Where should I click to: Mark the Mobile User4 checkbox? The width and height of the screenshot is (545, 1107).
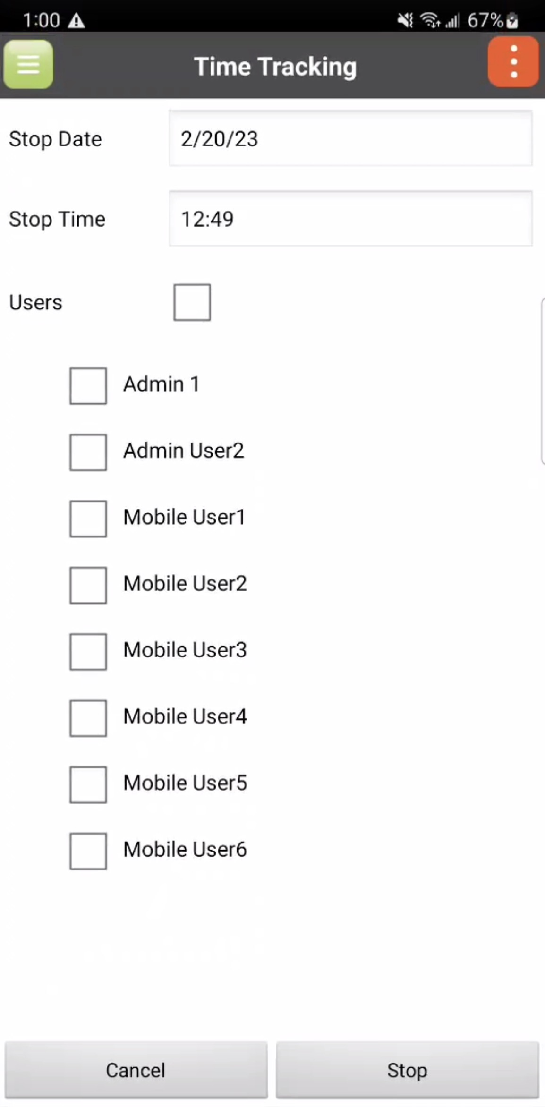pos(88,718)
